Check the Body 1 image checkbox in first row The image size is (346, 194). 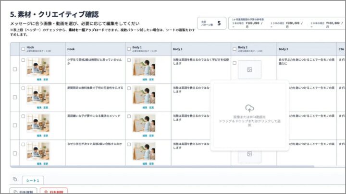click(129, 60)
